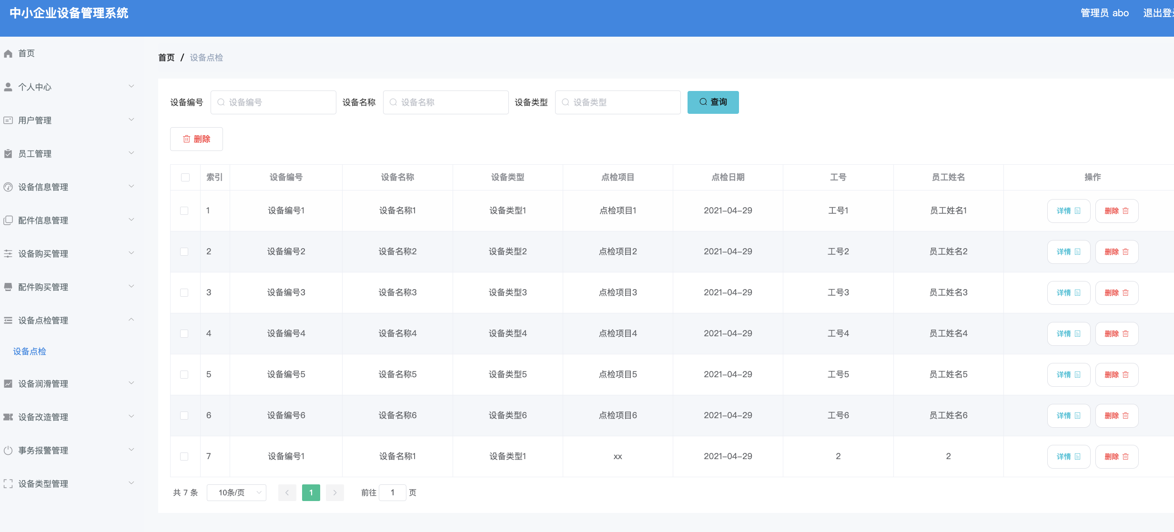The image size is (1174, 532).
Task: Expand 设备信息管理 using its chevron
Action: pyautogui.click(x=132, y=186)
